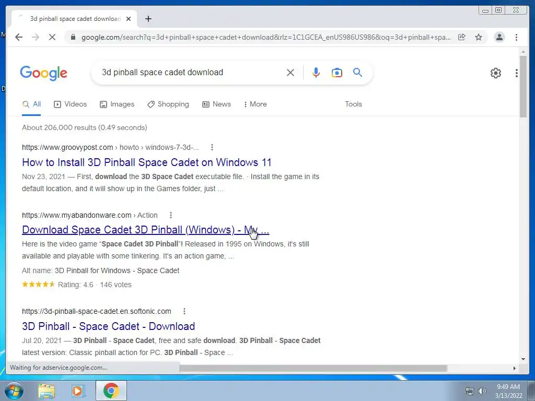Click the horizontal scrollbar thumb

click(x=313, y=368)
